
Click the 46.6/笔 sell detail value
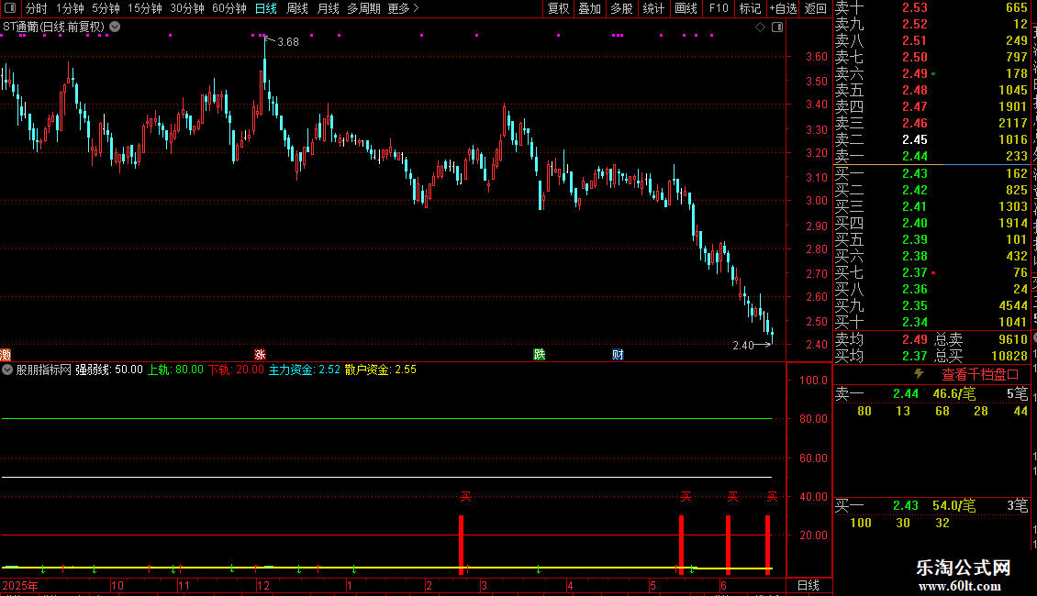pyautogui.click(x=953, y=393)
